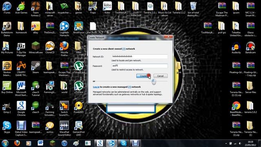261x147 pixels.
Task: Click Cancel in the Create Network dialog
Action: tap(160, 76)
